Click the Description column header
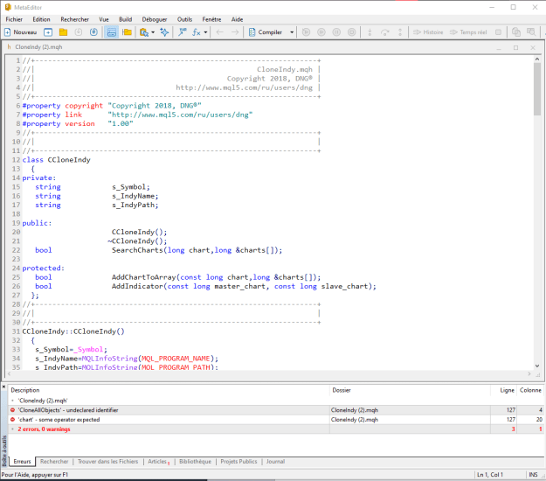546x481 pixels. pos(169,390)
